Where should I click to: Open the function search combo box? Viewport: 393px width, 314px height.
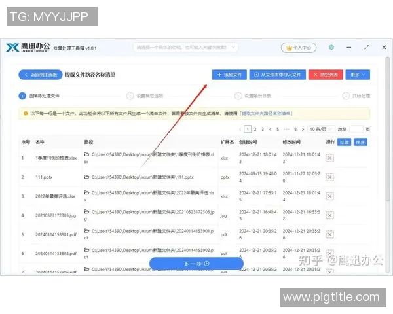185,47
